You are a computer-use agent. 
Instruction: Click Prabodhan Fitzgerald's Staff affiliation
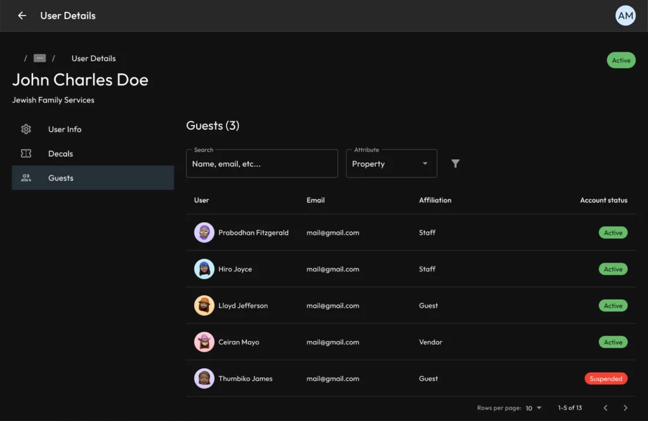coord(427,232)
